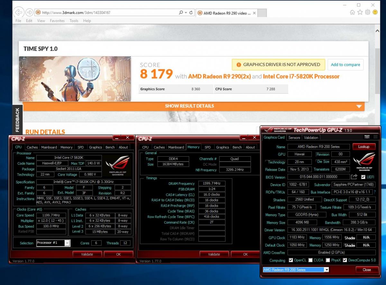
Task: Click the GRAPHICS DRIVER IS NOT APPROVED notice
Action: point(279,65)
